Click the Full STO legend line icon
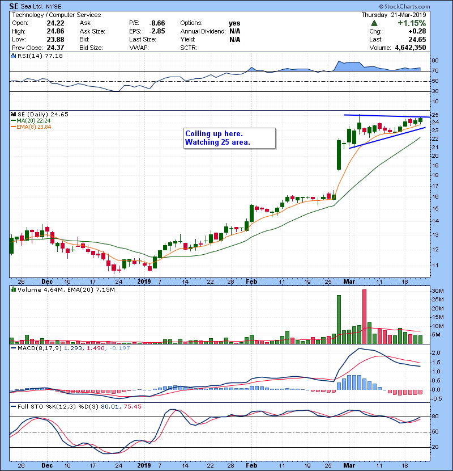Screen dimensions: 453x471 (13, 407)
